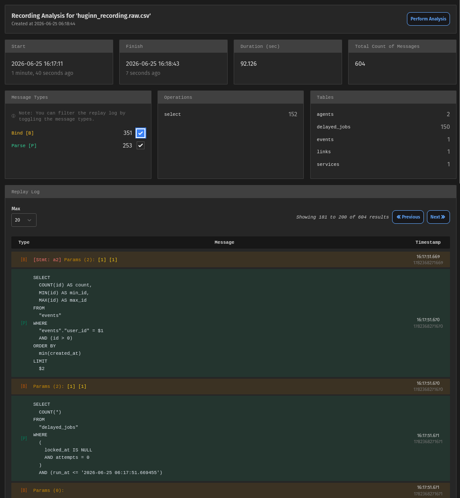Click the delayed_jobs SELECT COUNT(*) parse row

(x=231, y=438)
